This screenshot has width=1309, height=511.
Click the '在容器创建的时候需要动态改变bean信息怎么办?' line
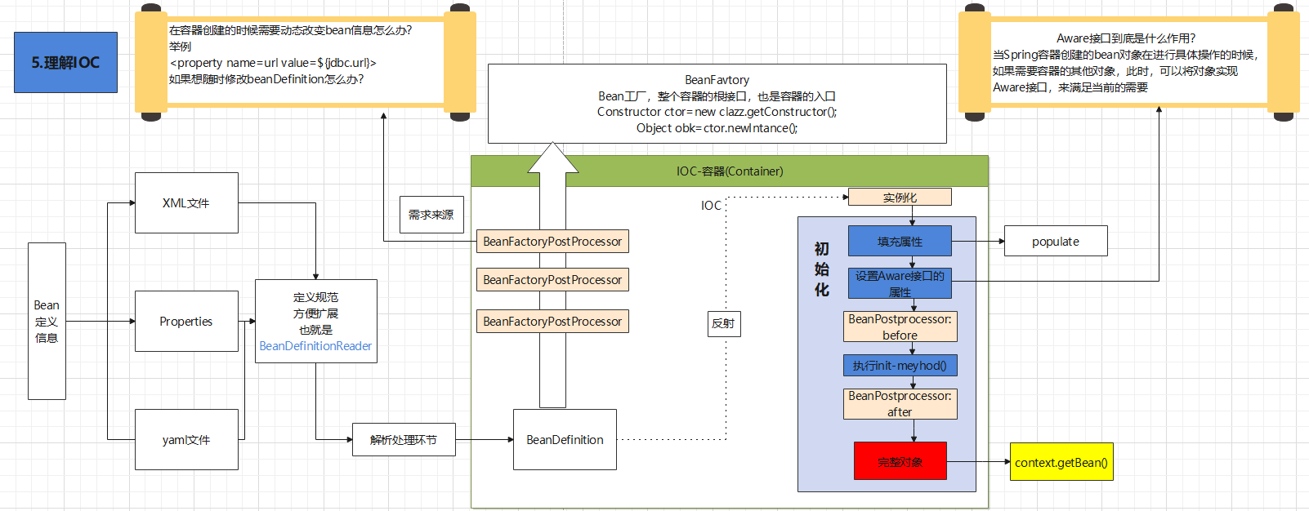click(290, 30)
